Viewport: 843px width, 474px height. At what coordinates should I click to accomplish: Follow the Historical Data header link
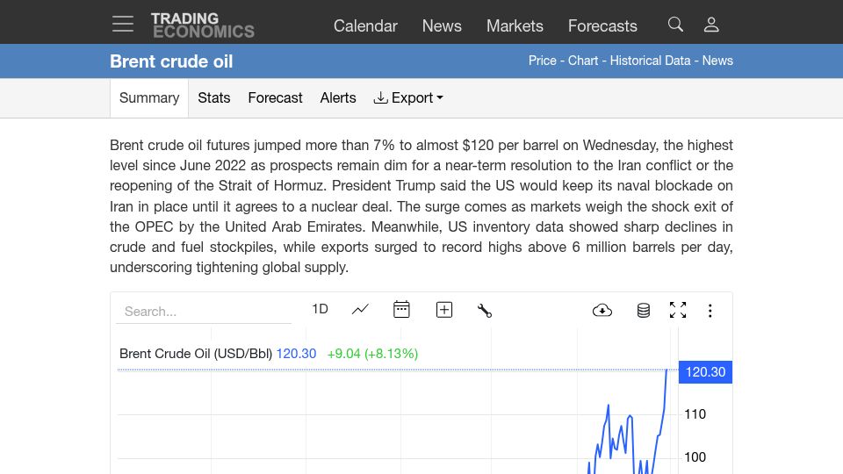[x=650, y=61]
